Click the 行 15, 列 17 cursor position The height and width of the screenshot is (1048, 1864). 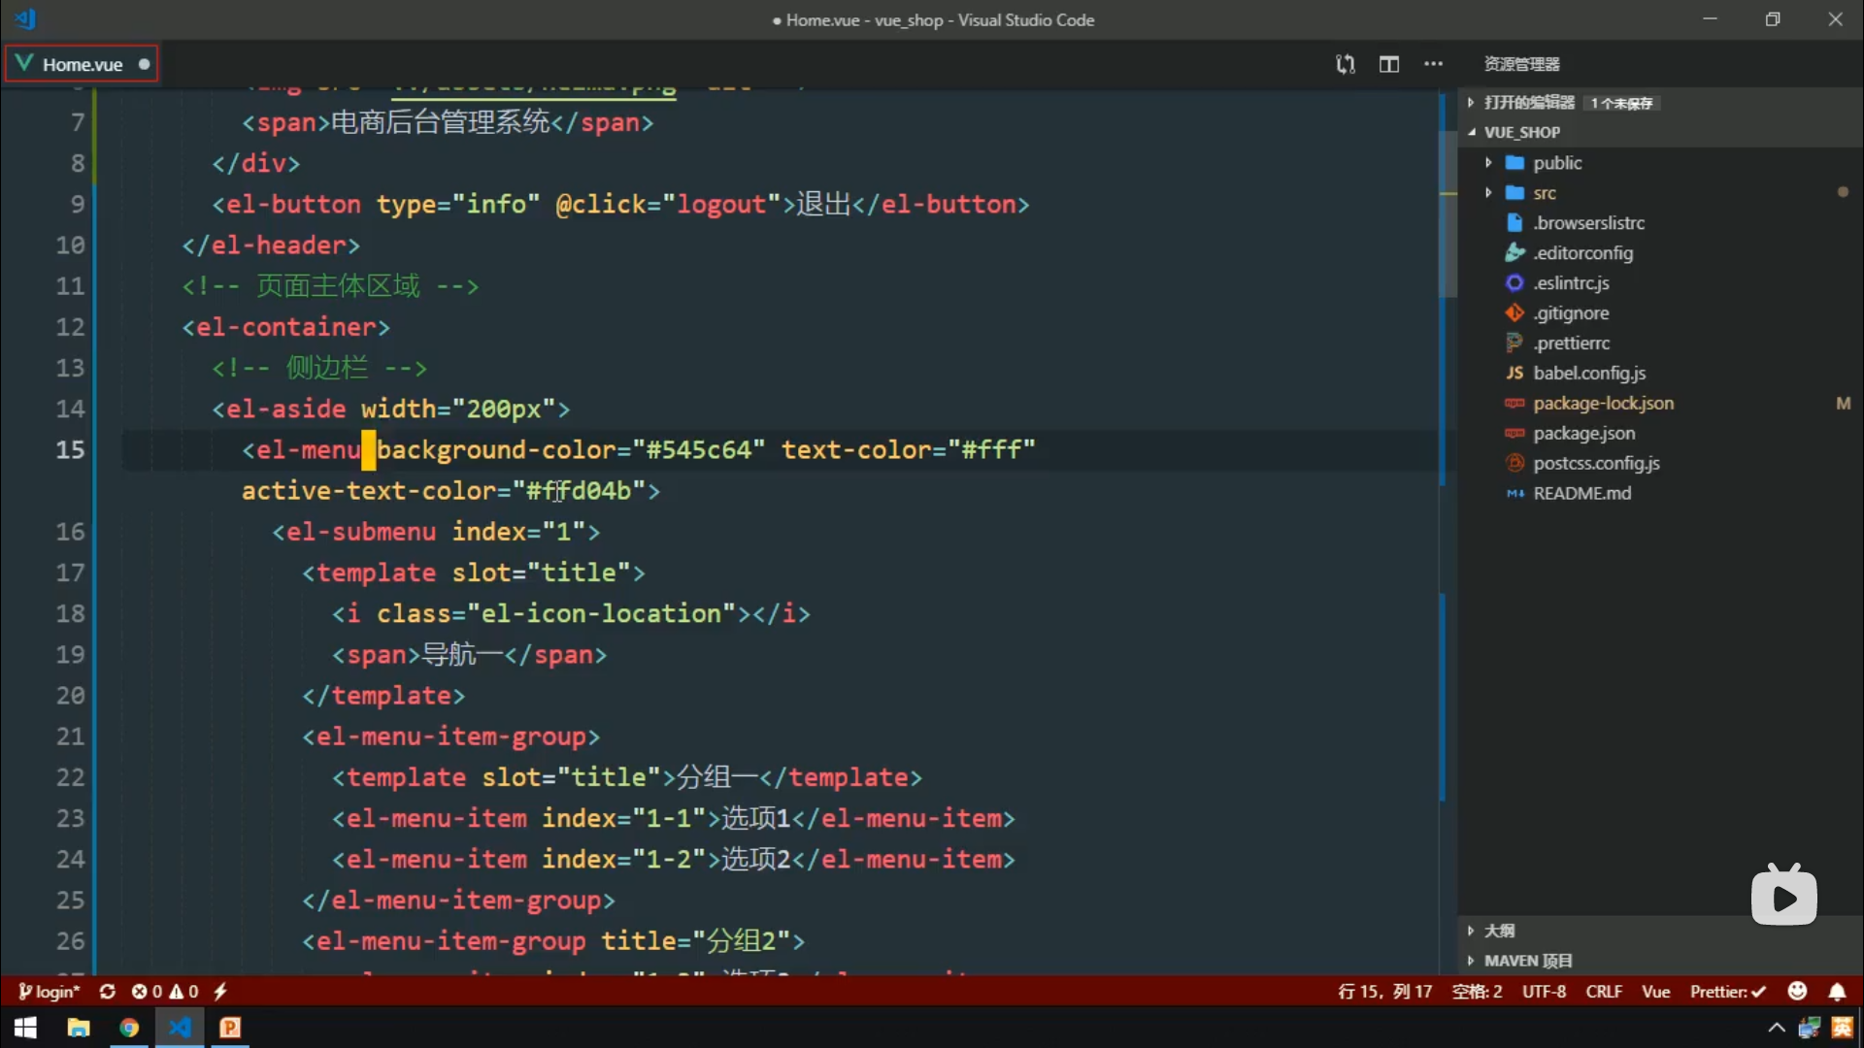(x=1384, y=991)
